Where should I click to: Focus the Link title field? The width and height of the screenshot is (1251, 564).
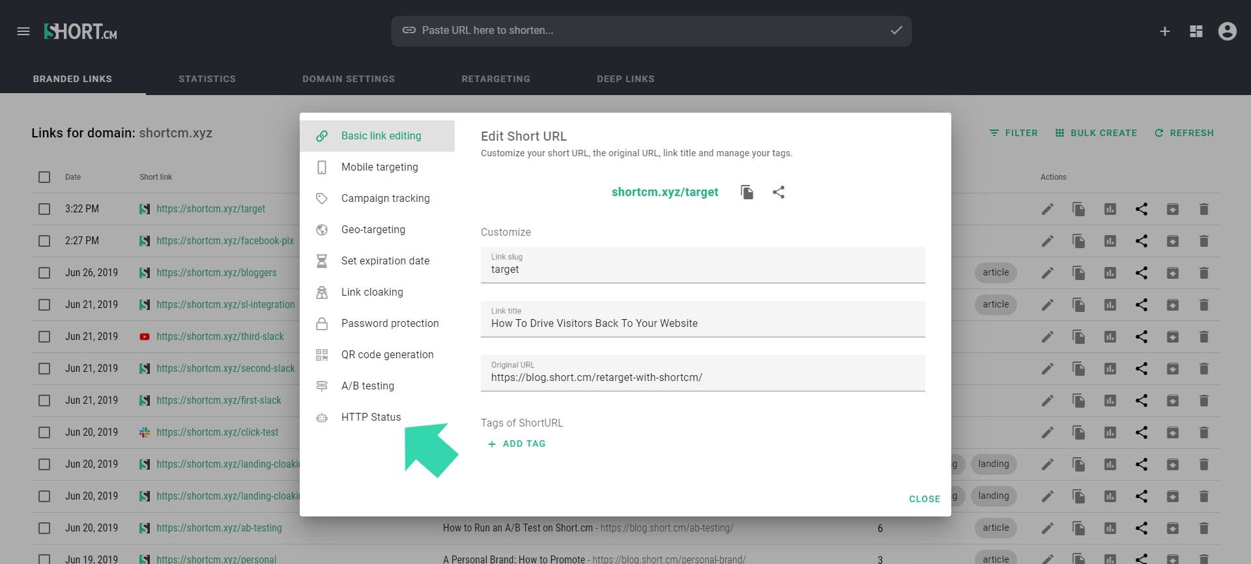pyautogui.click(x=703, y=319)
